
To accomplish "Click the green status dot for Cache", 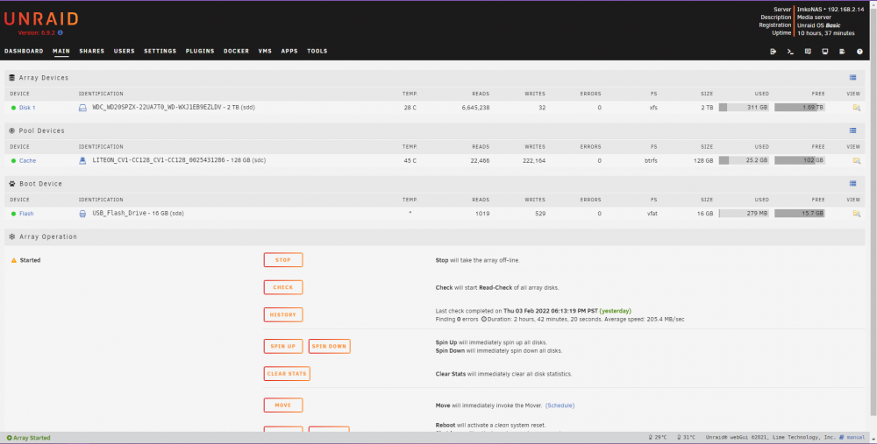I will (x=13, y=161).
